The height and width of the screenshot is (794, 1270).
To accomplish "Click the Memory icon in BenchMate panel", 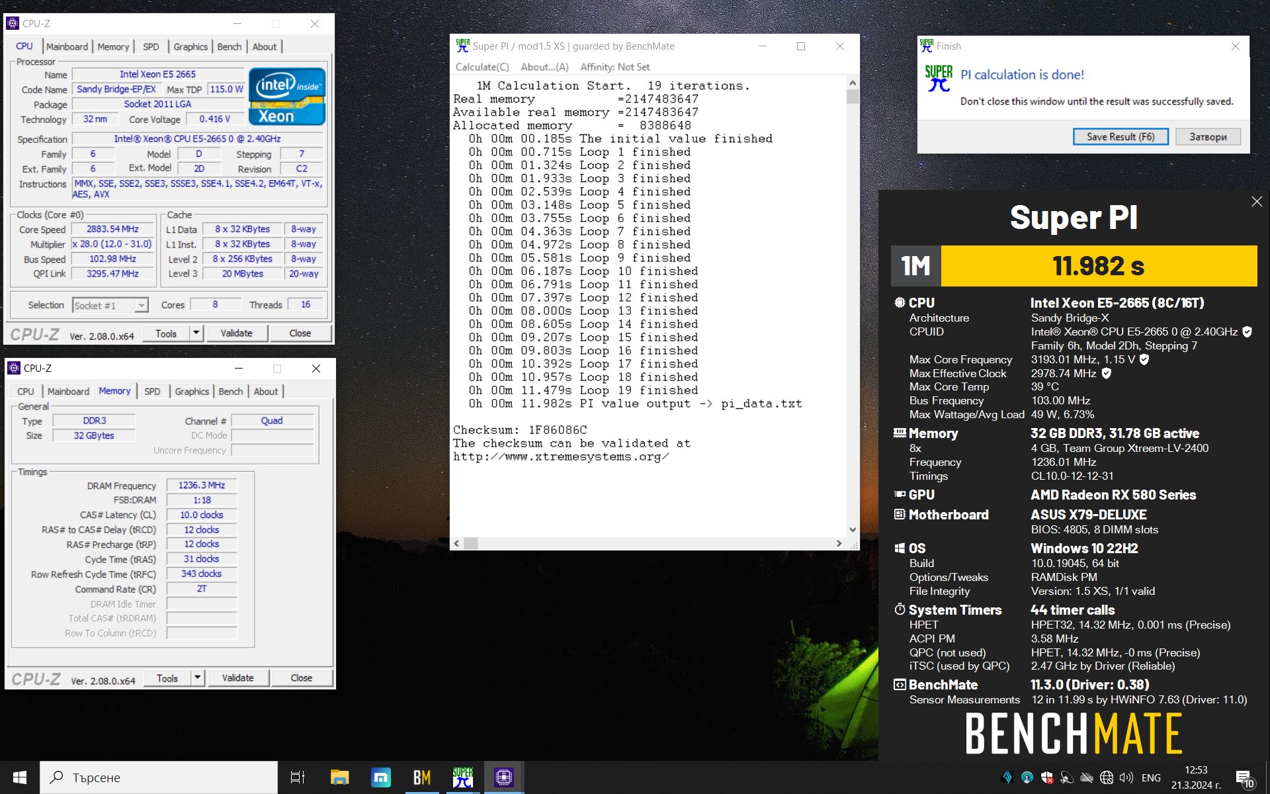I will (900, 433).
